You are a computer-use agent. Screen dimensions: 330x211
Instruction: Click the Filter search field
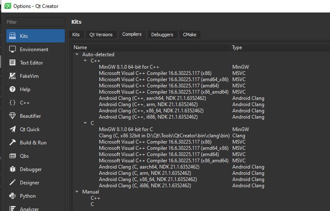point(35,22)
